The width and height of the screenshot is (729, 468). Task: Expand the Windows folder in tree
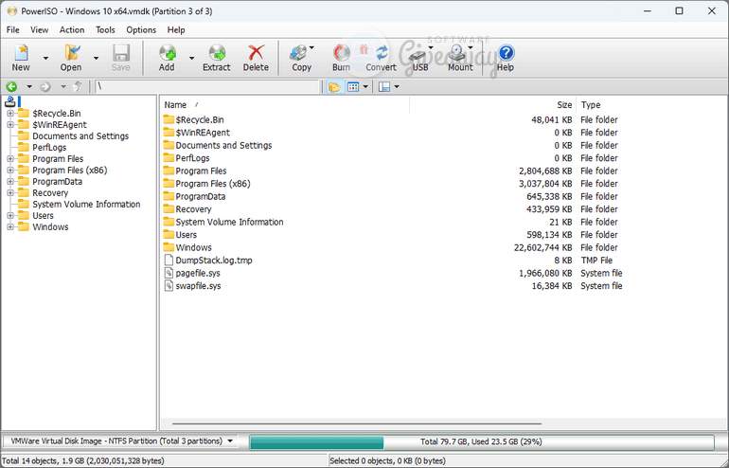pyautogui.click(x=11, y=227)
